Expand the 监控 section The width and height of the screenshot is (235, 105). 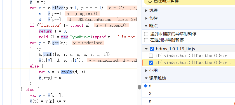point(146,18)
